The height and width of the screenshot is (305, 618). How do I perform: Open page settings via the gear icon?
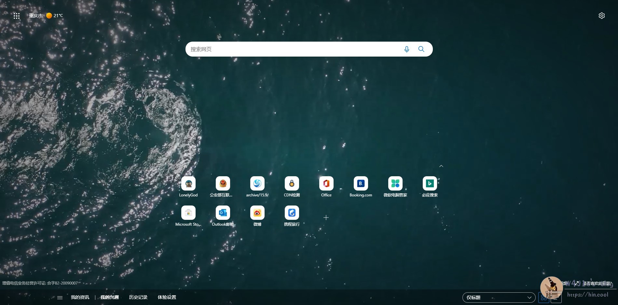(x=601, y=15)
